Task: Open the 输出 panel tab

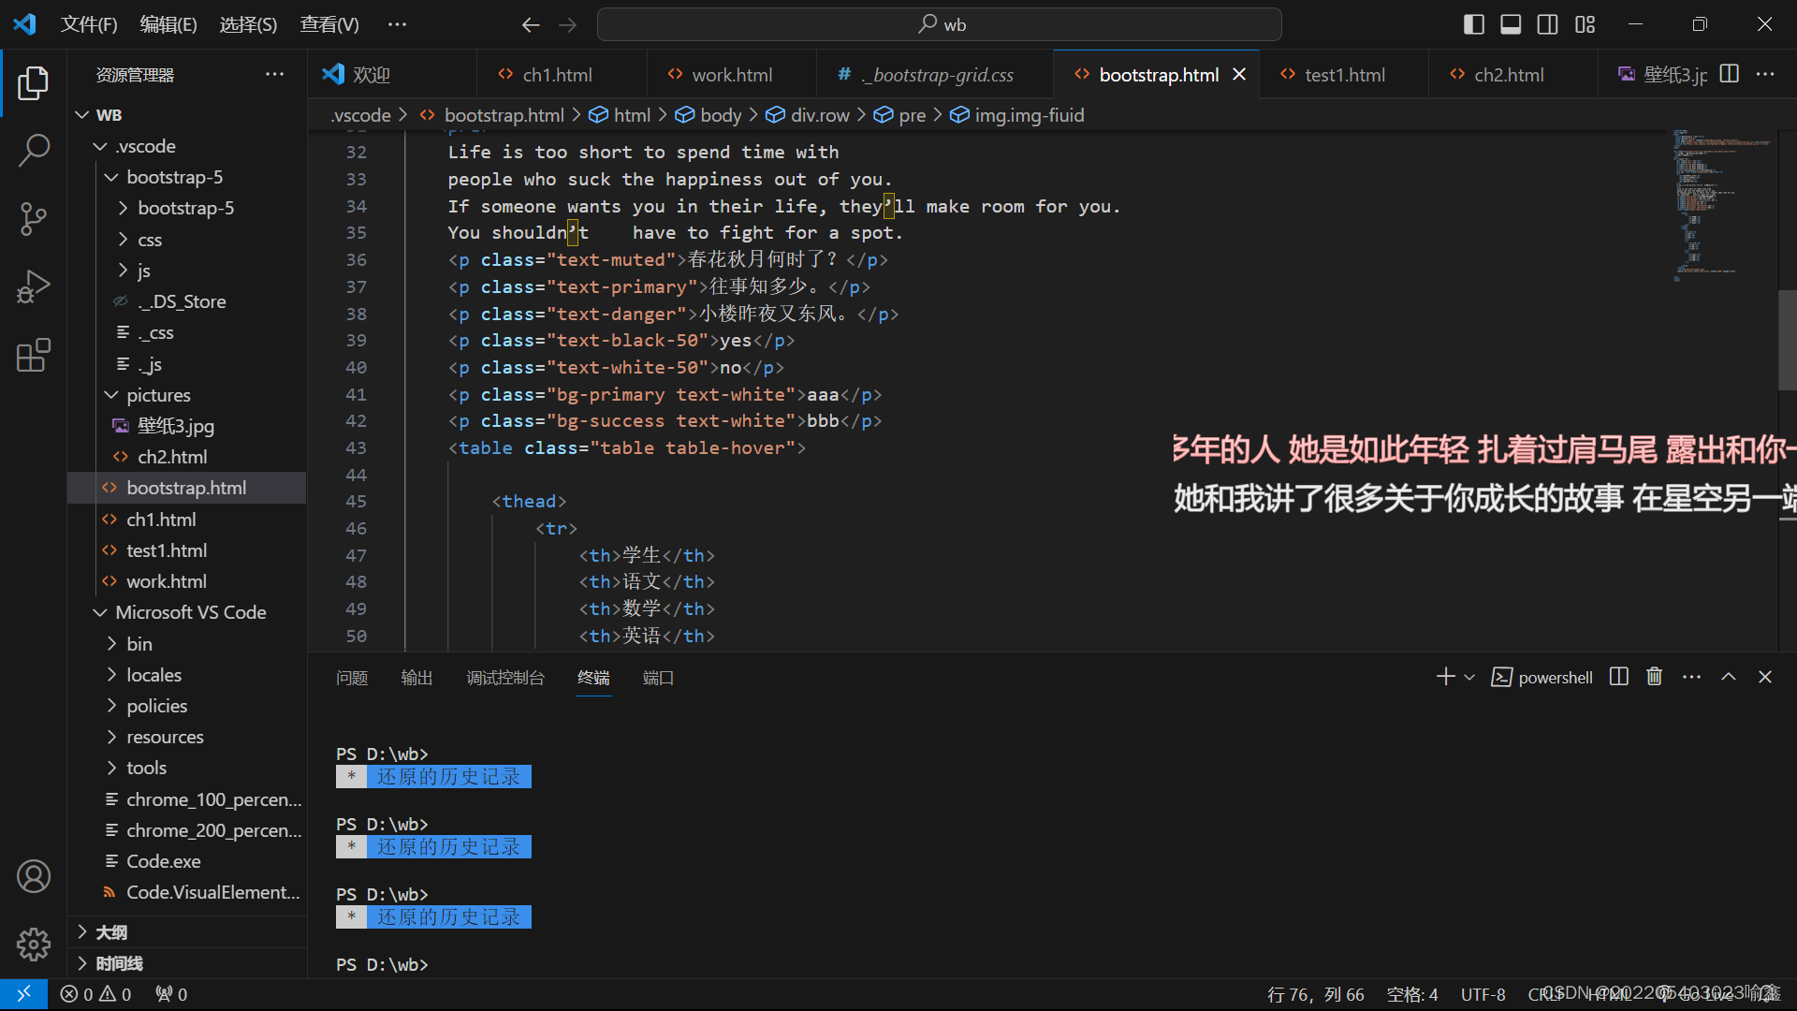Action: [x=416, y=678]
